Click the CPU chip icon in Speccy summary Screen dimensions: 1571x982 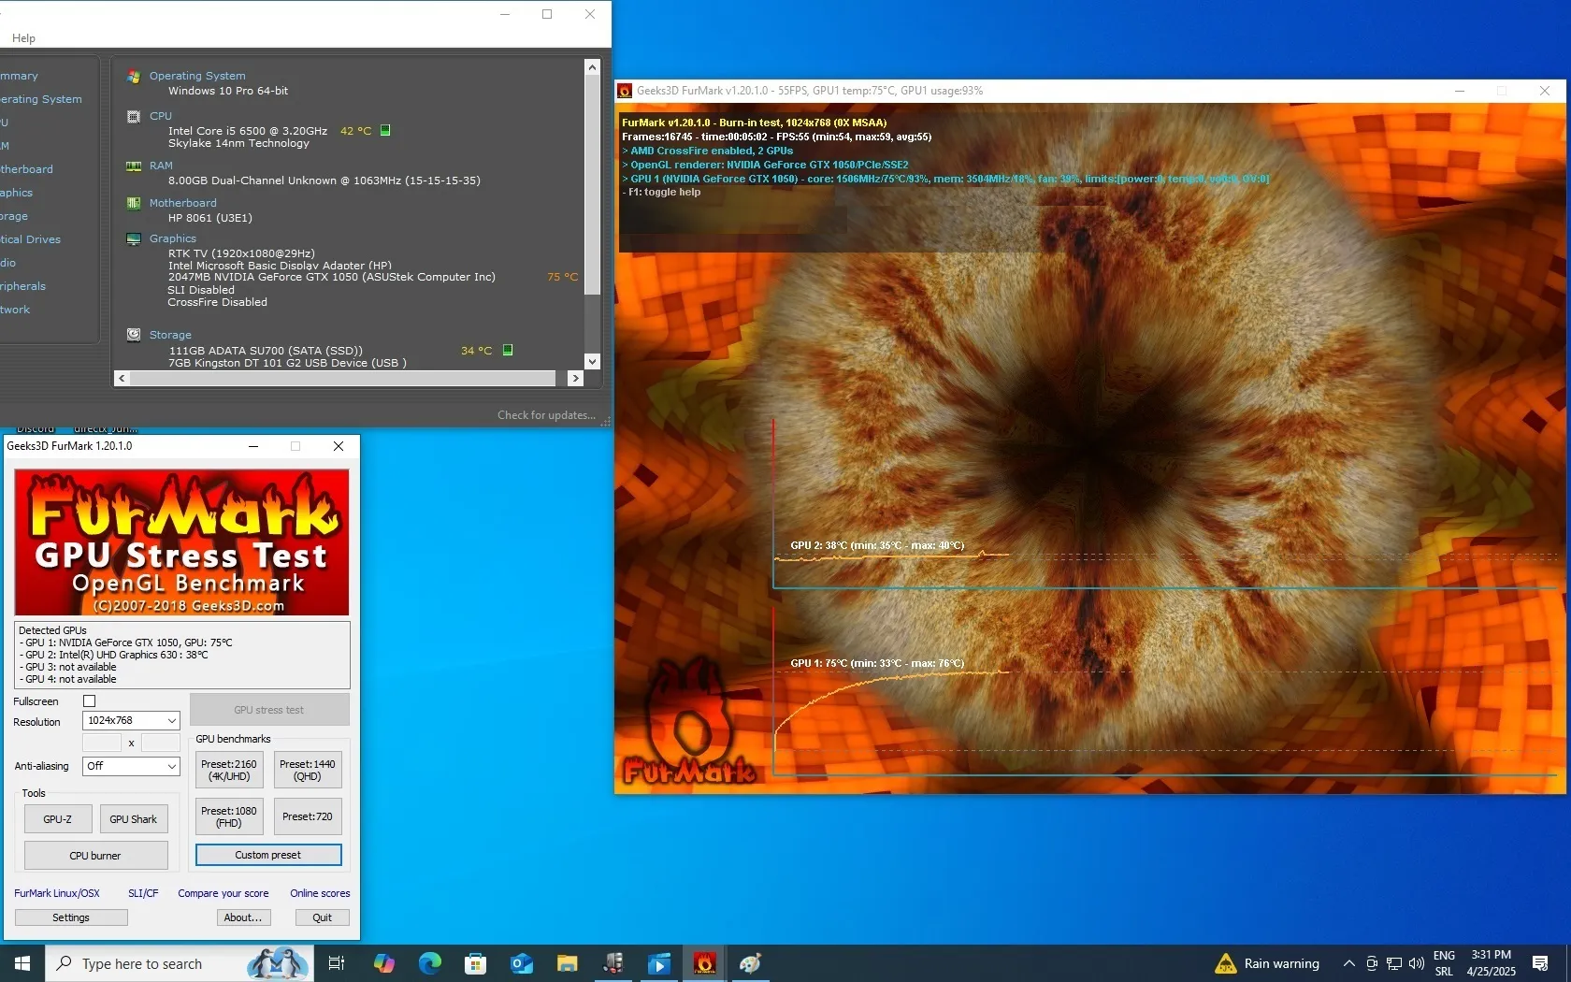134,117
